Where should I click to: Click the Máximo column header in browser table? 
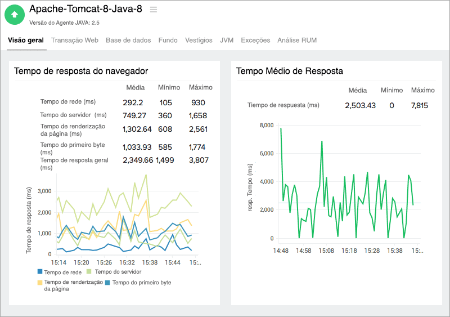click(200, 88)
